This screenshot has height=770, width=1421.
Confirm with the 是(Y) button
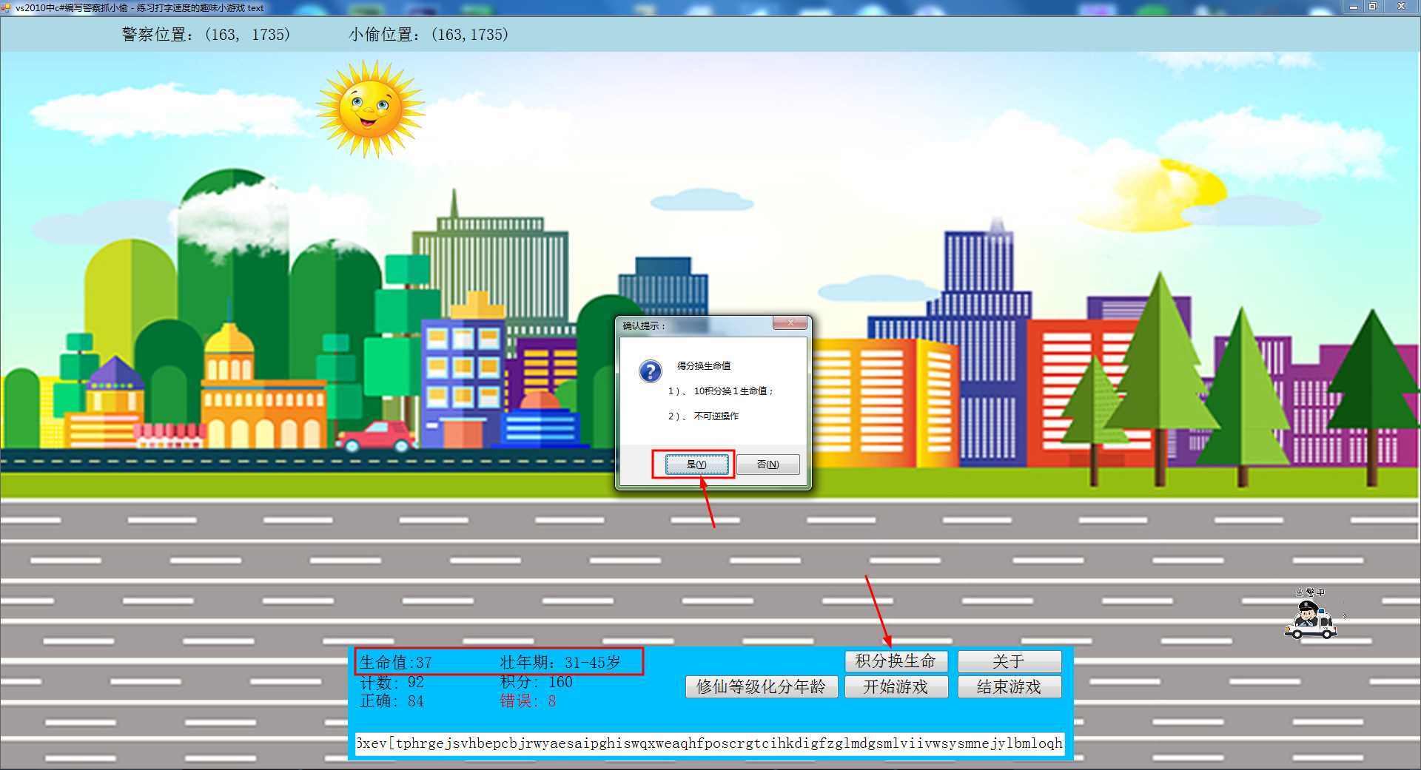(696, 465)
